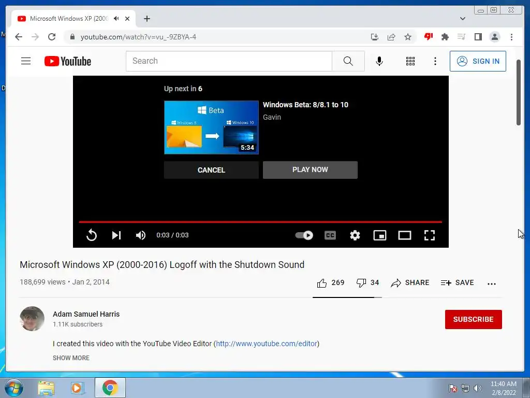Open Windows Explorer from taskbar
The height and width of the screenshot is (398, 530).
[46, 388]
